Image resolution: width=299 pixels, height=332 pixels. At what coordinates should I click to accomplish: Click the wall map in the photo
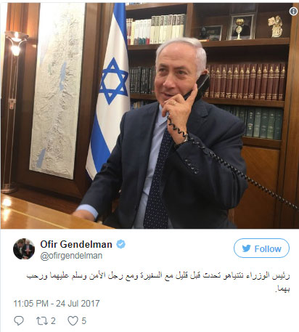(x=57, y=89)
